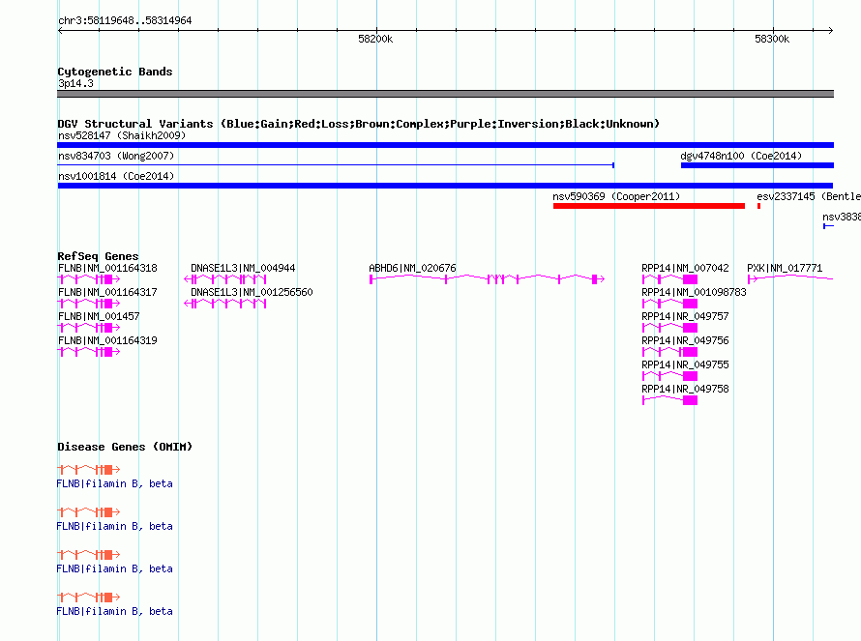
Task: Click the 58200k ruler label
Action: click(x=375, y=39)
